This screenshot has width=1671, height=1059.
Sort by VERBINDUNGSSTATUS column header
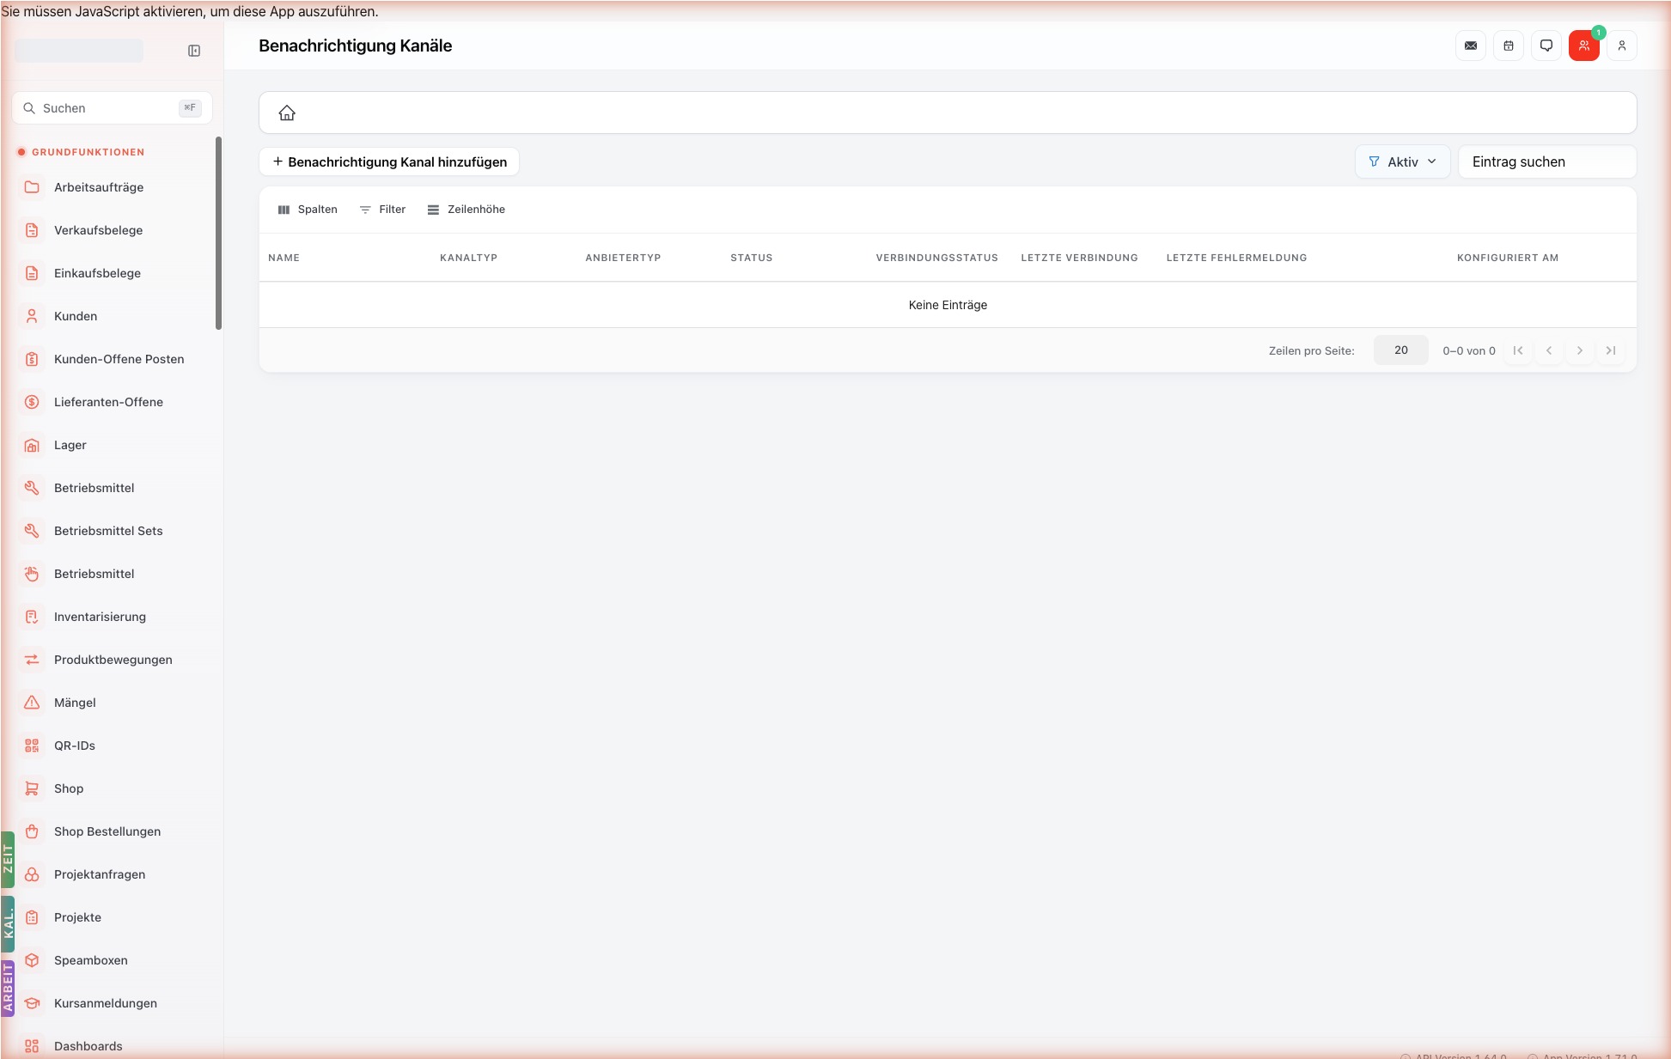pyautogui.click(x=936, y=258)
